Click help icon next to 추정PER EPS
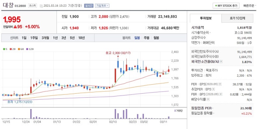This screenshot has width=257, height=129. tap(213, 89)
